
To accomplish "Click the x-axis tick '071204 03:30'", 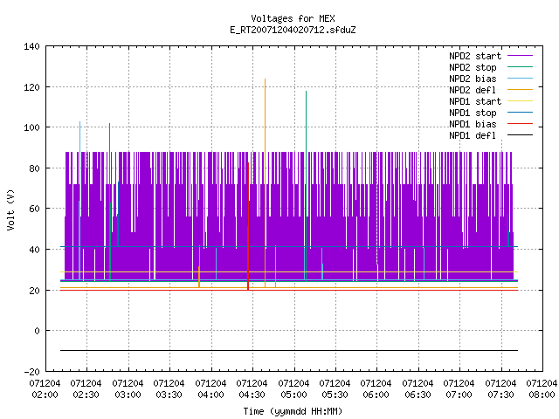I will click(x=169, y=389).
